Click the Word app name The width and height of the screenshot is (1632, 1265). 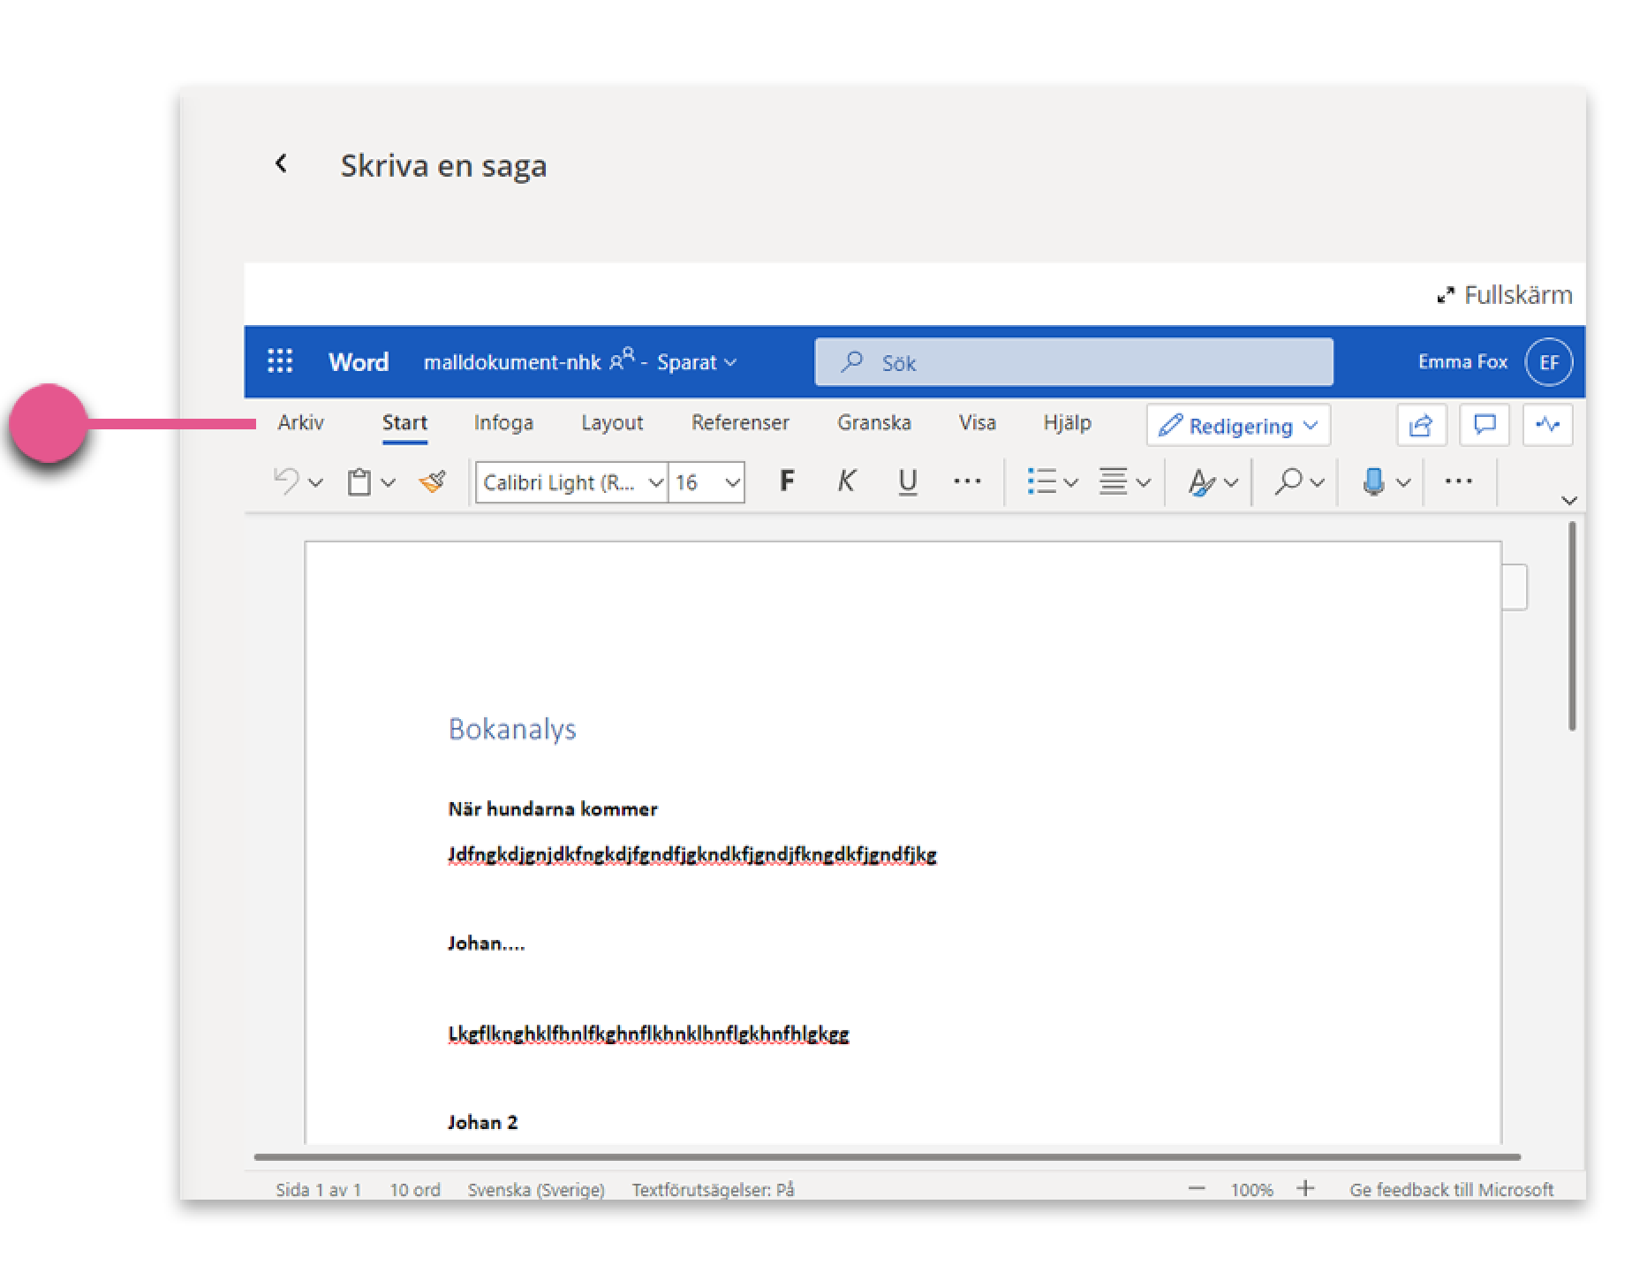pos(358,362)
